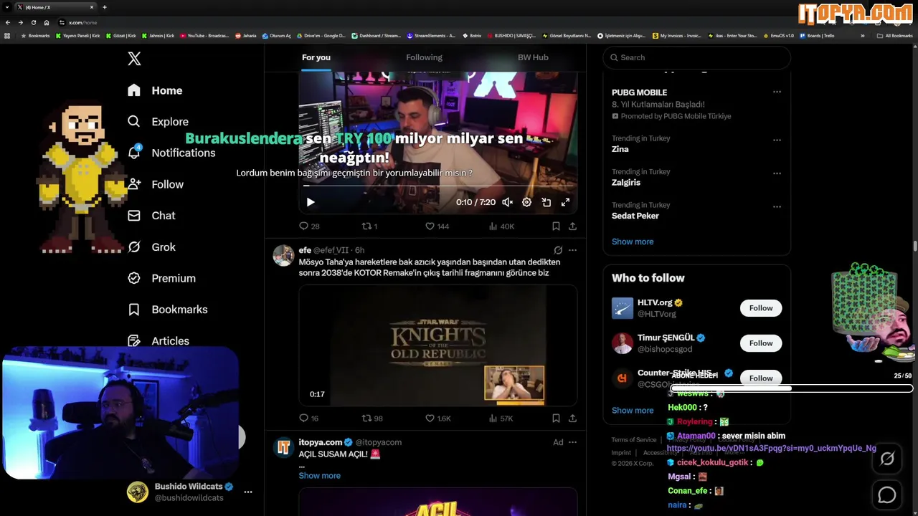Repost efe's post with 98 reposts

click(x=372, y=418)
